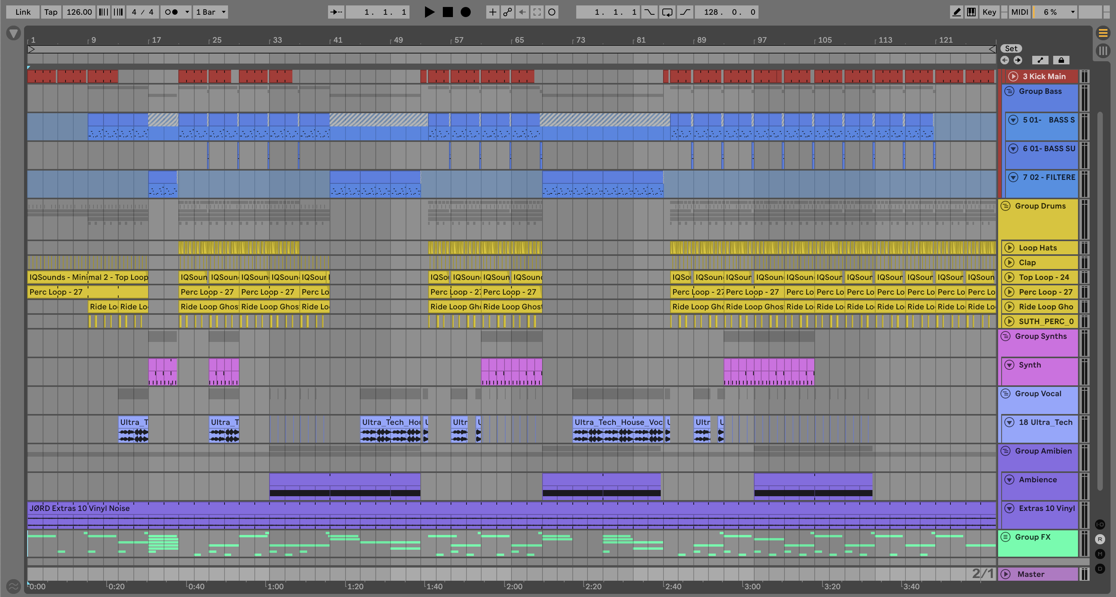This screenshot has width=1116, height=597.
Task: Collapse the Group Drums track
Action: pos(1005,206)
